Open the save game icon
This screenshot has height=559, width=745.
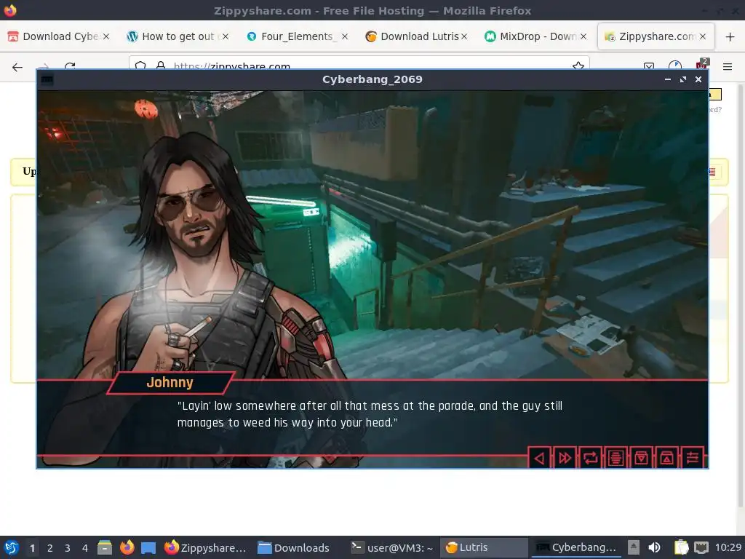pyautogui.click(x=642, y=458)
